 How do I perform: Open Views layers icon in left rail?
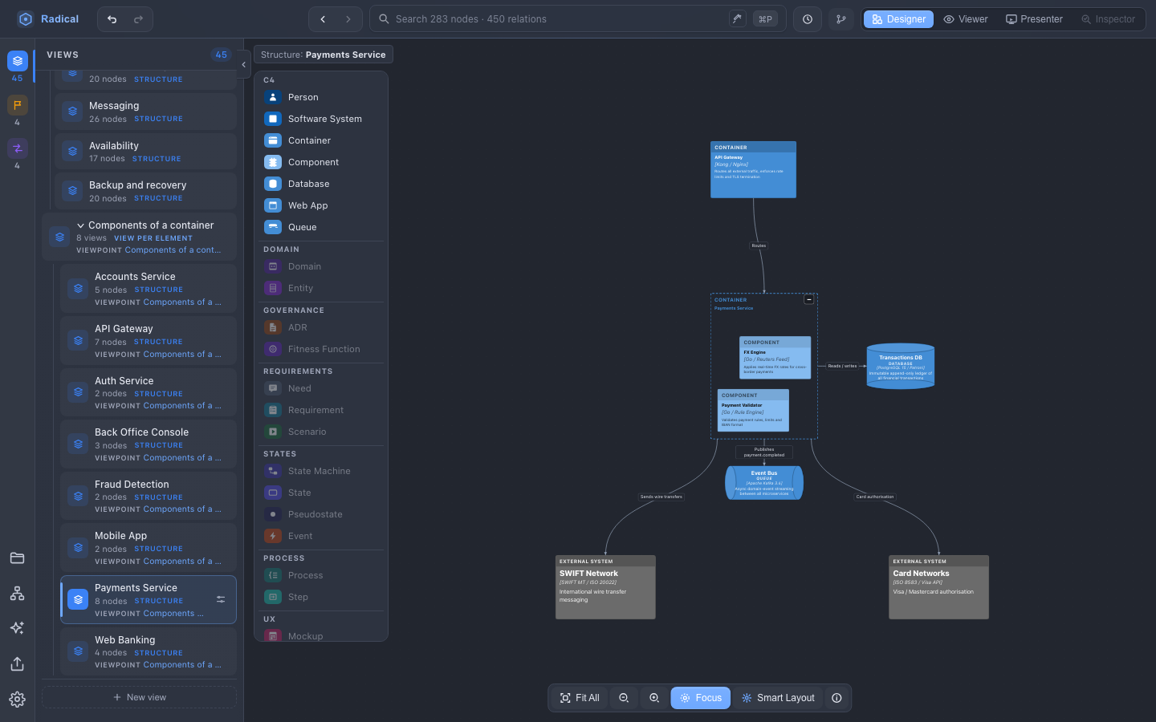point(18,61)
